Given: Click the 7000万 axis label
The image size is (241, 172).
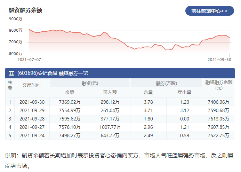Looking at the screenshot, I should click(x=16, y=42).
